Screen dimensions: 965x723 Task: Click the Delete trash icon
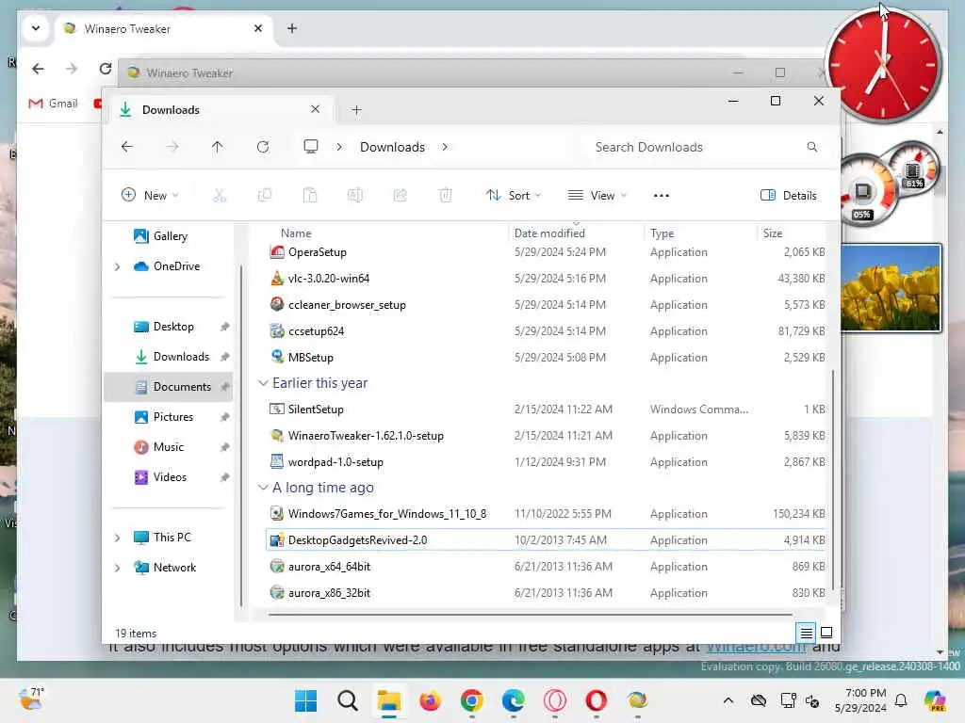[x=445, y=196]
